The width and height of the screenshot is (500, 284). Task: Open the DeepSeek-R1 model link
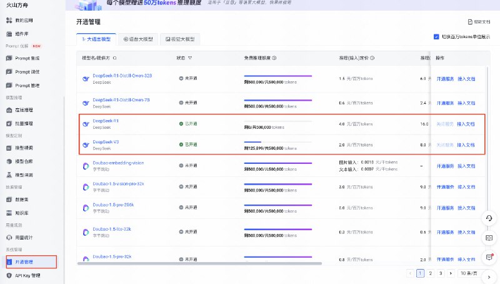(106, 121)
